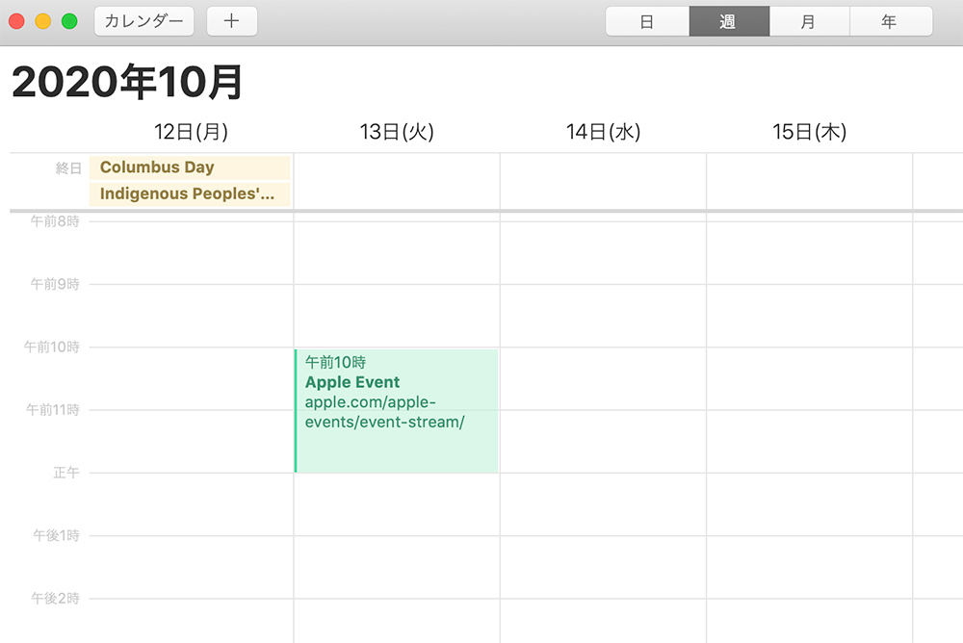Select the Columbus Day all-day event
The height and width of the screenshot is (643, 963).
coord(190,167)
